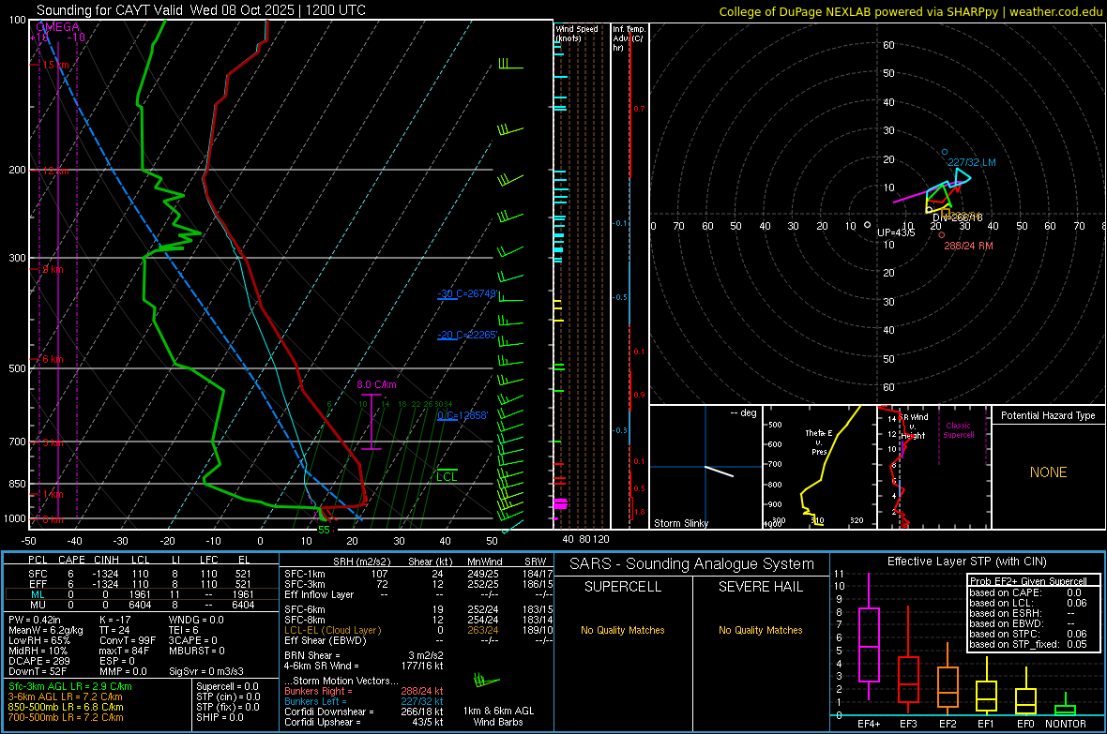Click the OMEGA label
Viewport: 1107px width, 734px height.
tap(57, 27)
